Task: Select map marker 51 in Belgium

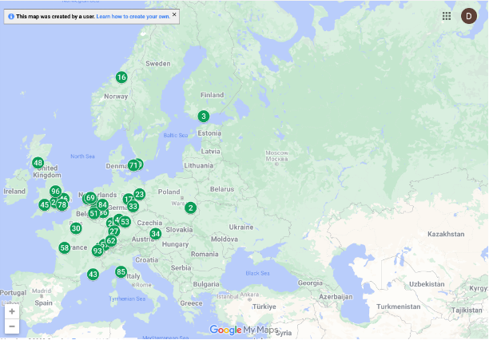Action: click(93, 213)
